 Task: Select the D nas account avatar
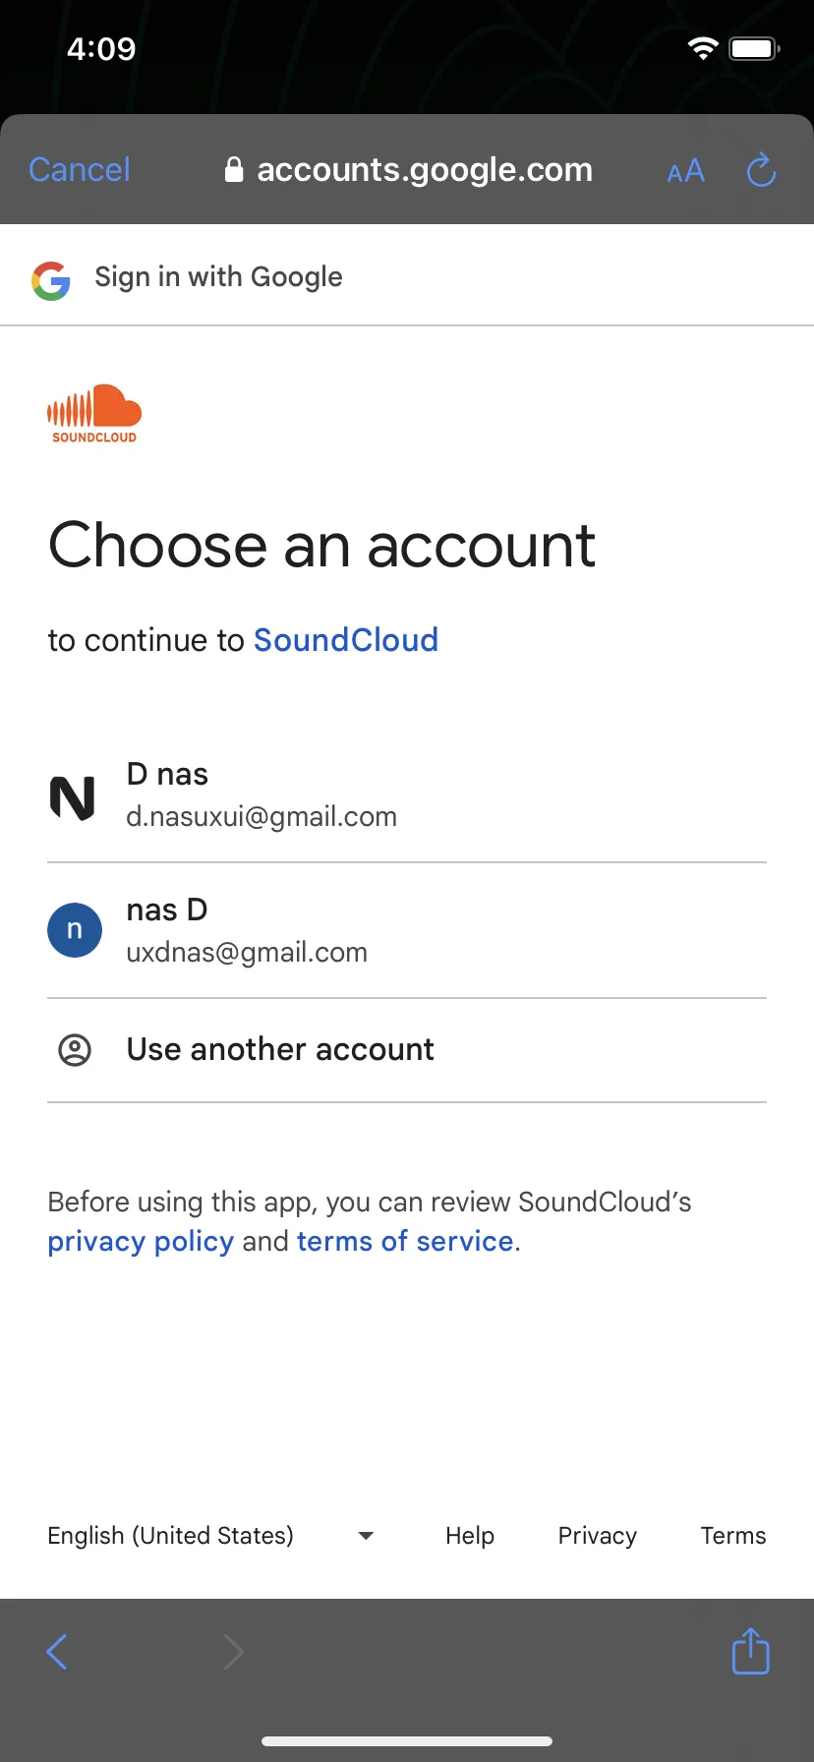[74, 796]
